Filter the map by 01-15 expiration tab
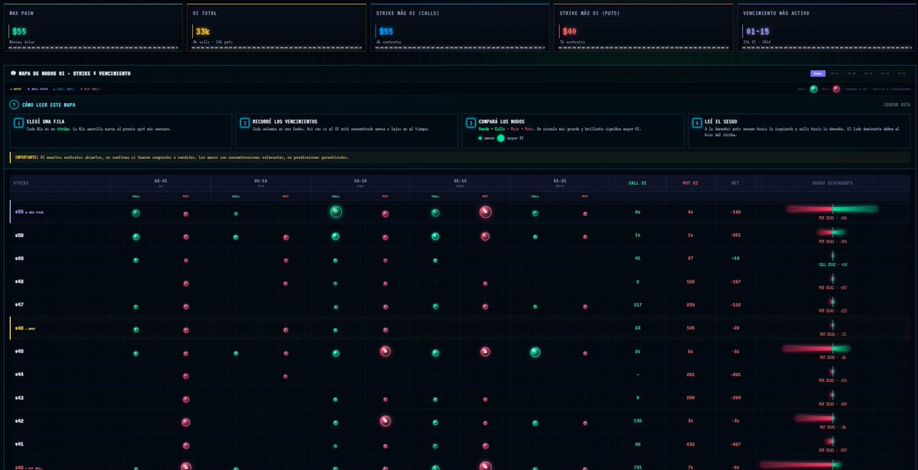Screen dimensions: 918x470 click(885, 73)
